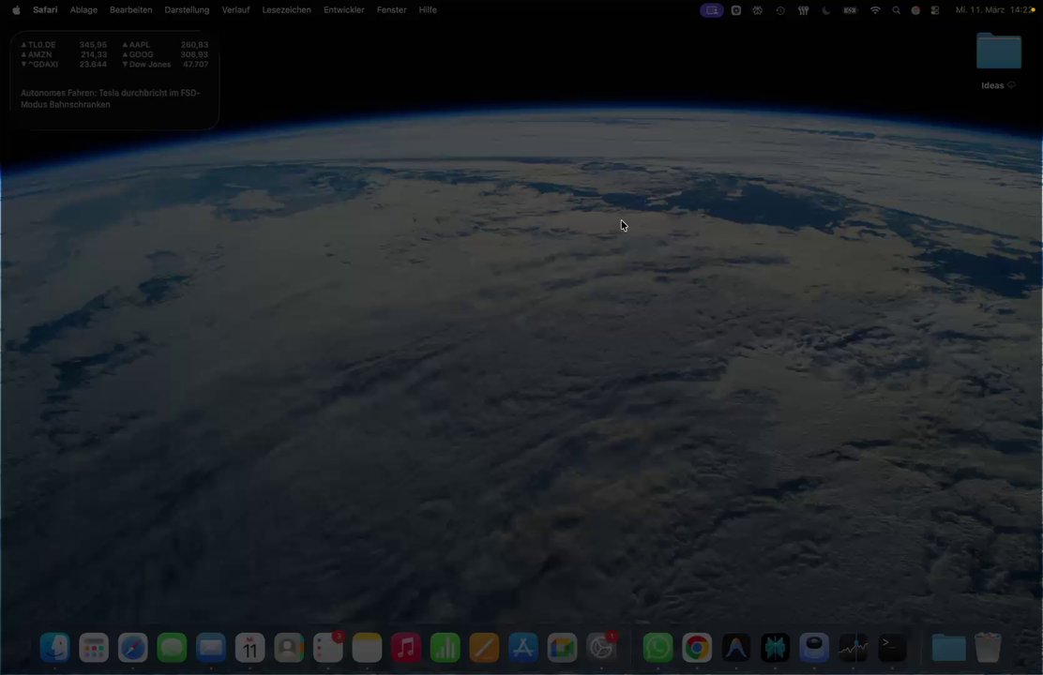Open the battery status menu
1043x675 pixels.
[850, 10]
